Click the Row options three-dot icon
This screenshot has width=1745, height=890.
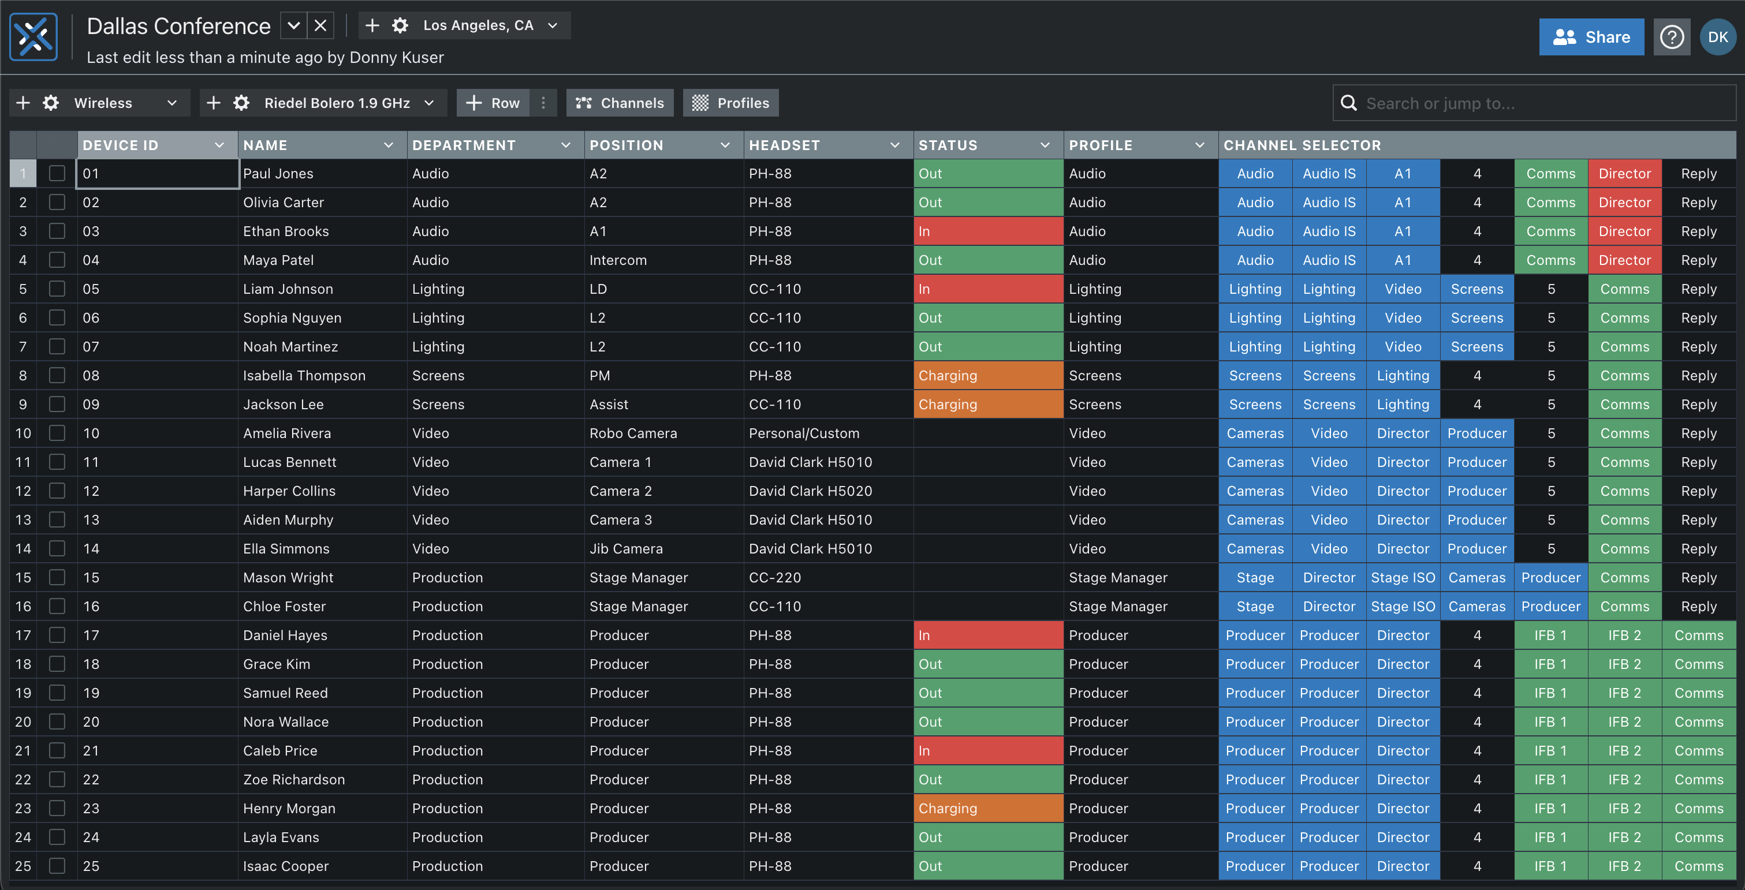click(543, 103)
